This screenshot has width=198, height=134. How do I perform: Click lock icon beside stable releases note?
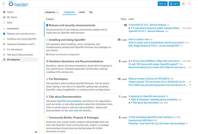click(x=129, y=28)
